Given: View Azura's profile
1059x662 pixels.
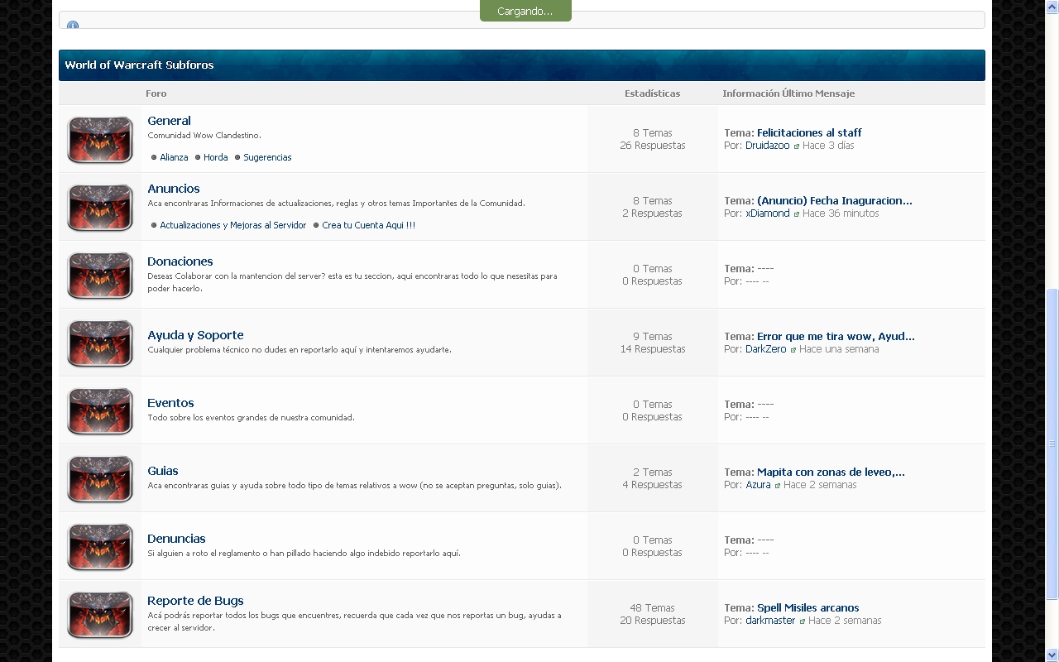Looking at the screenshot, I should pyautogui.click(x=758, y=485).
